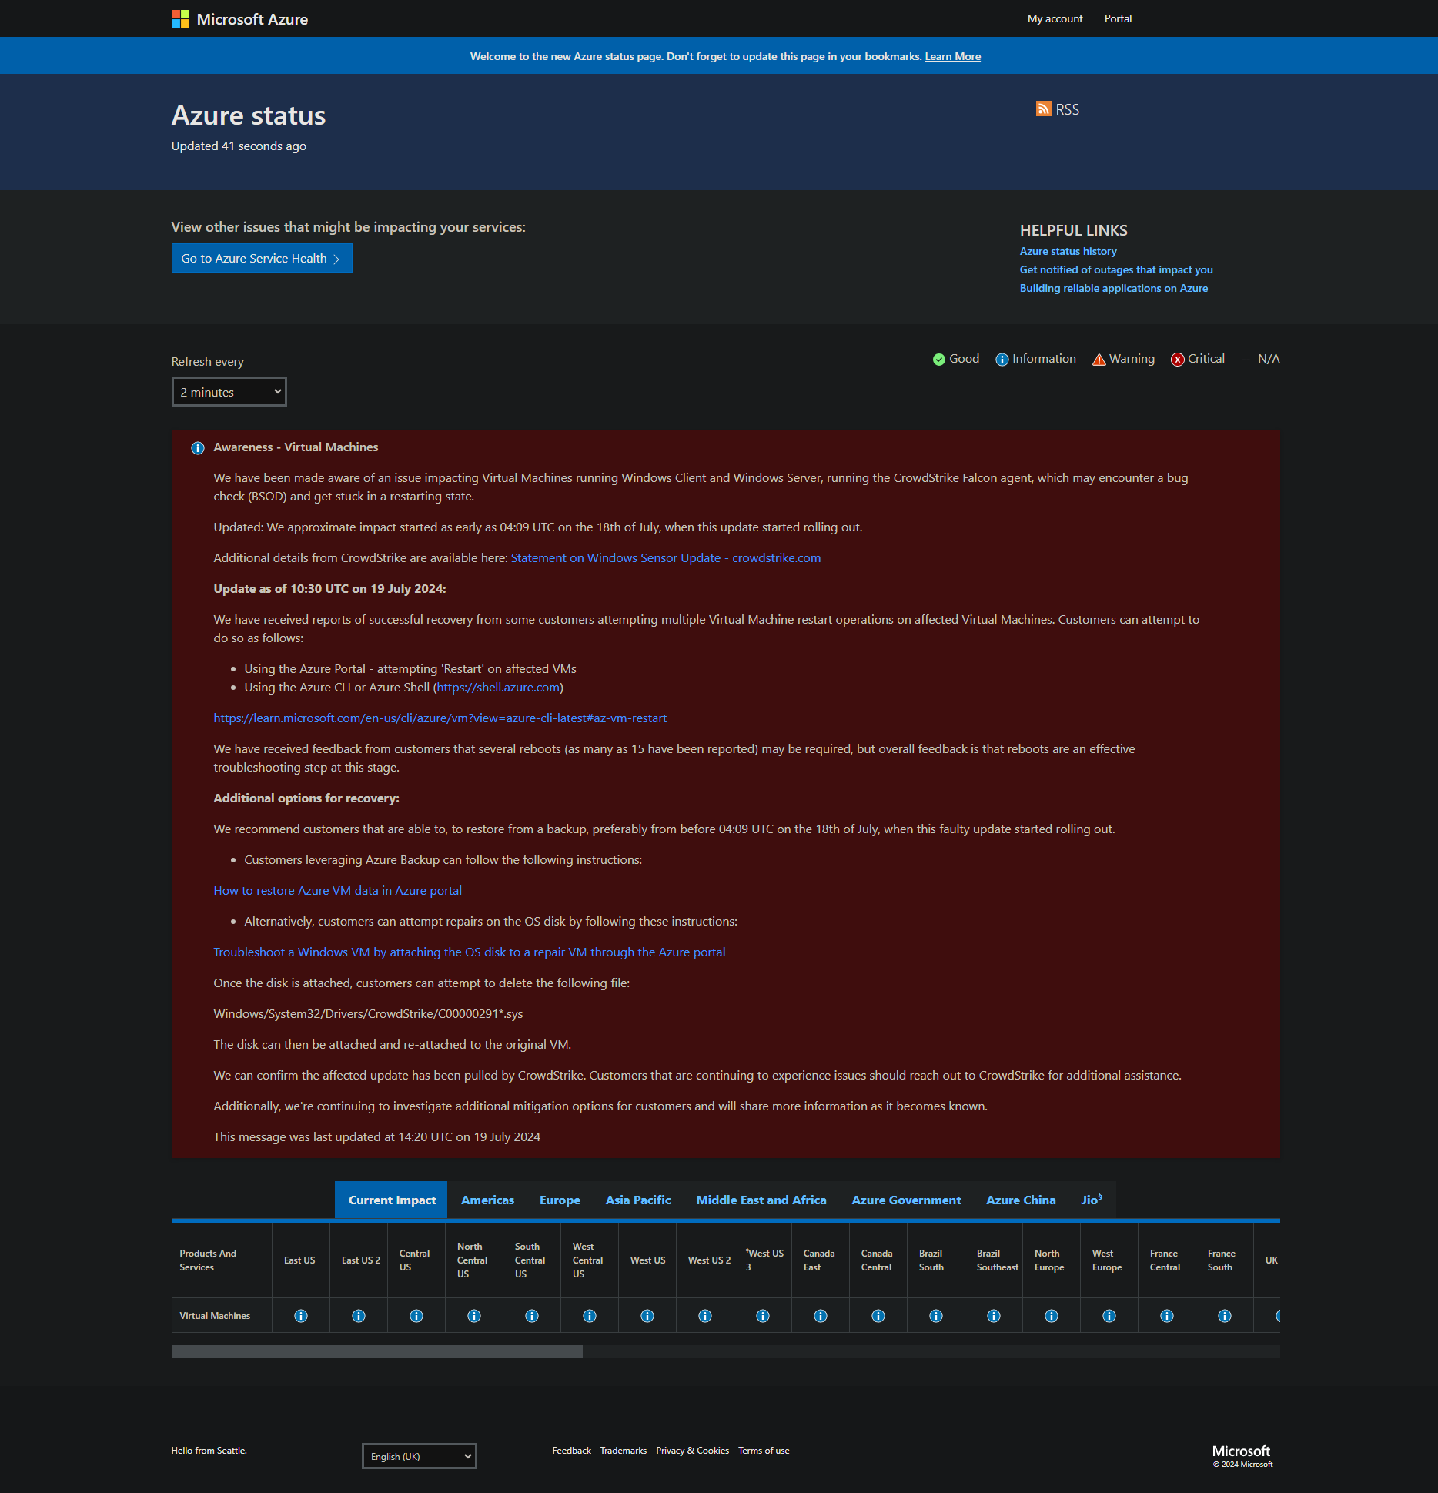This screenshot has width=1438, height=1493.
Task: Click Virtual Machines info icon for East US
Action: 301,1316
